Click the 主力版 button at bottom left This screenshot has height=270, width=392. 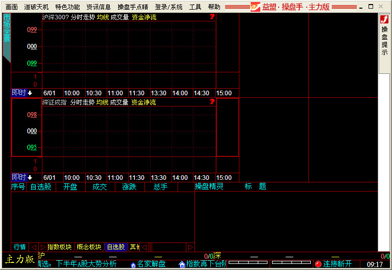[x=20, y=259]
